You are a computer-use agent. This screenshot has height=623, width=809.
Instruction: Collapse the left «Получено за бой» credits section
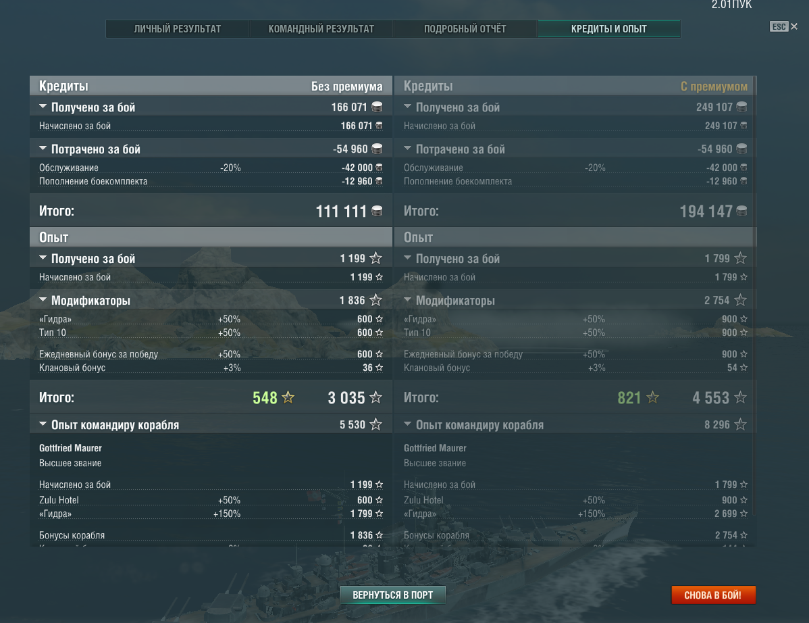[43, 106]
